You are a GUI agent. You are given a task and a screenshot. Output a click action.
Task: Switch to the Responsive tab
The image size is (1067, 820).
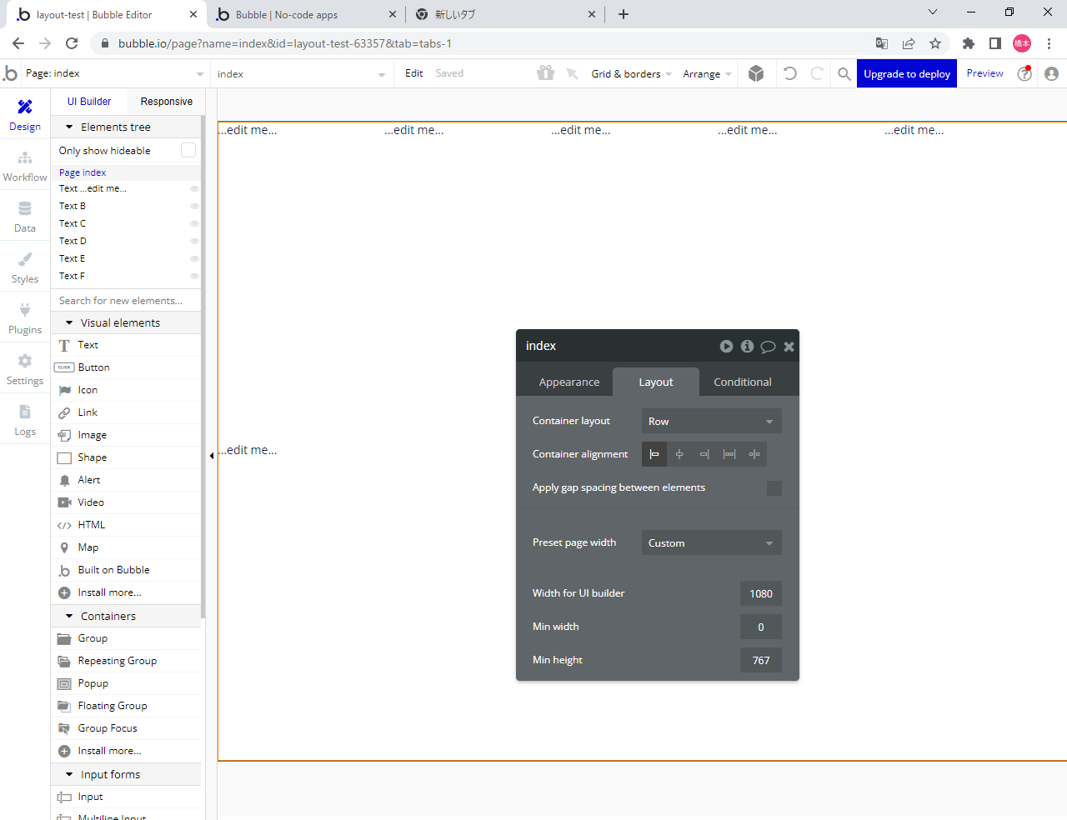tap(166, 102)
